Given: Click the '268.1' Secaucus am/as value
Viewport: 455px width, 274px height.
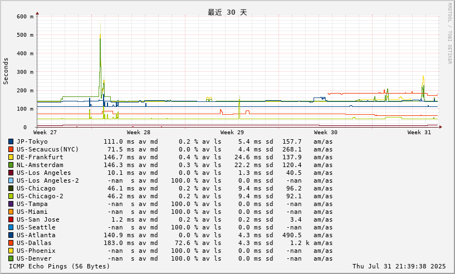Looking at the screenshot, I should (x=292, y=149).
